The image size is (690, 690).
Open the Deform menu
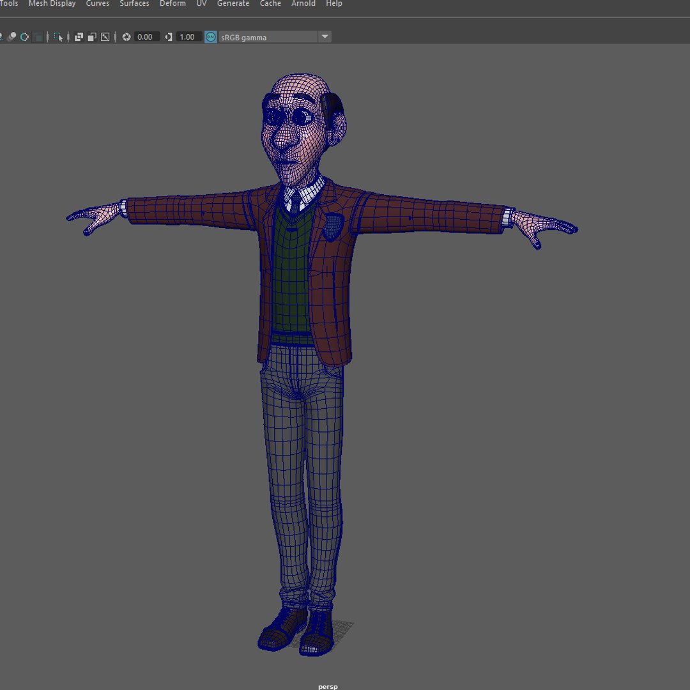172,4
